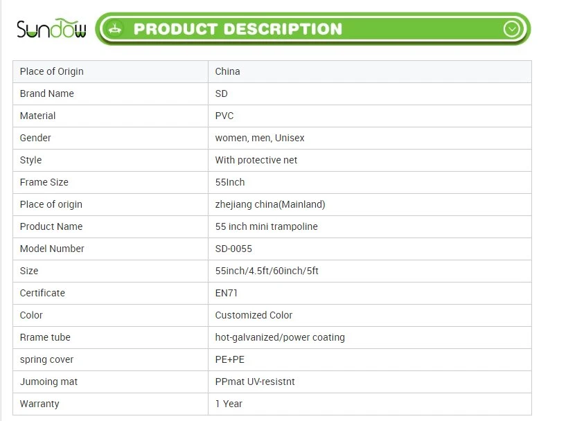
Task: Click the PRODUCT DESCRIPTION banner title
Action: click(238, 29)
